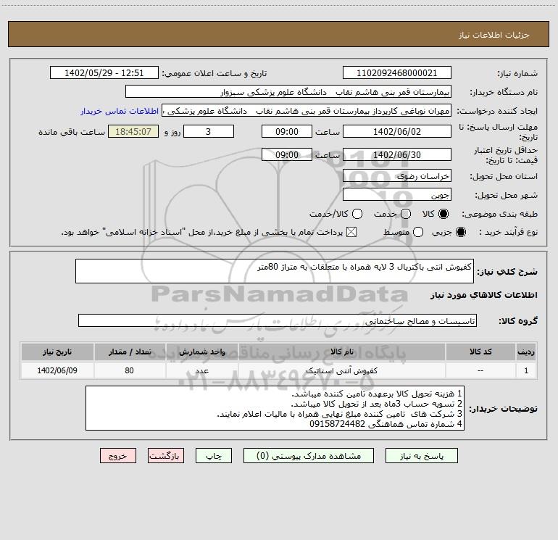Click the price validity time 09:00 field

(x=287, y=154)
